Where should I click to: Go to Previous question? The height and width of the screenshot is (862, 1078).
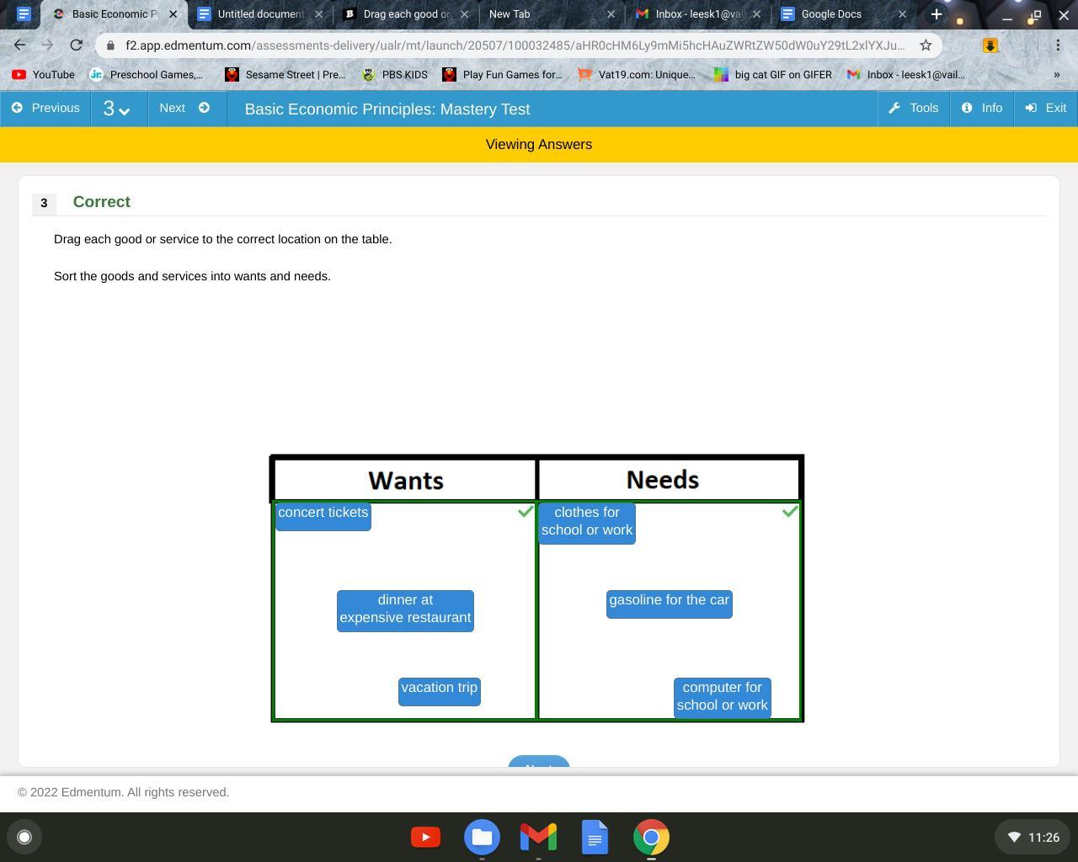45,109
